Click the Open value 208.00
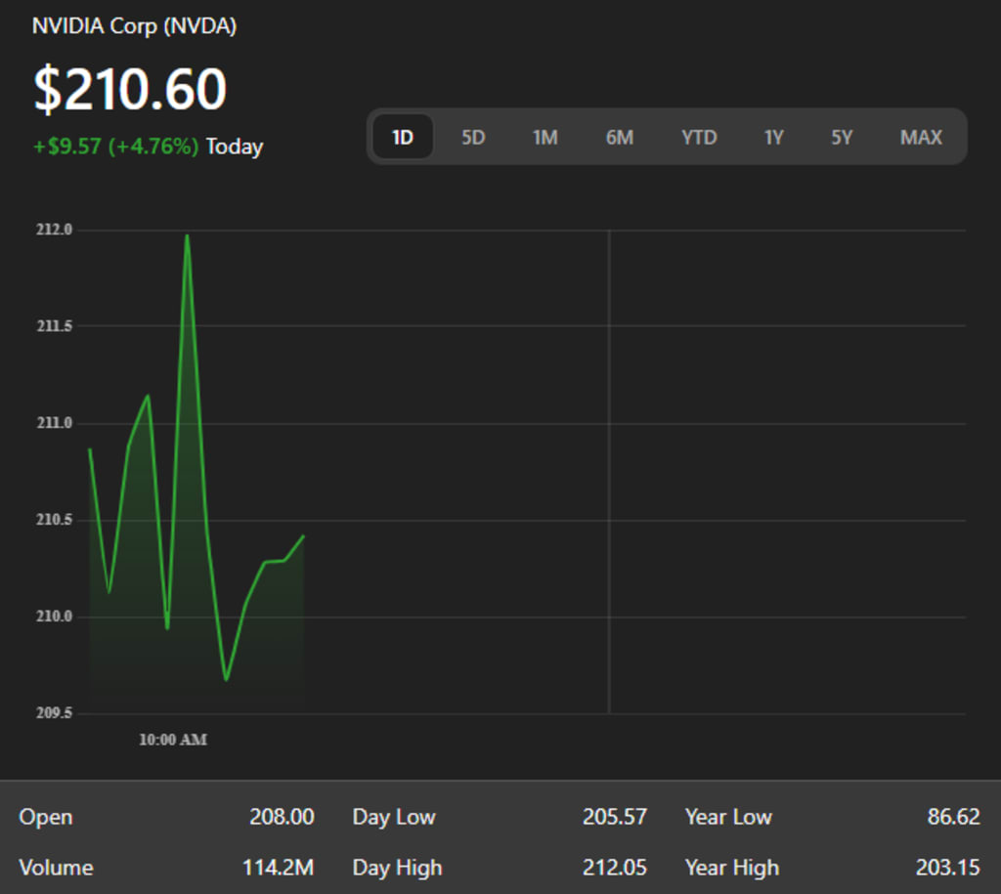Viewport: 1001px width, 894px height. 282,817
